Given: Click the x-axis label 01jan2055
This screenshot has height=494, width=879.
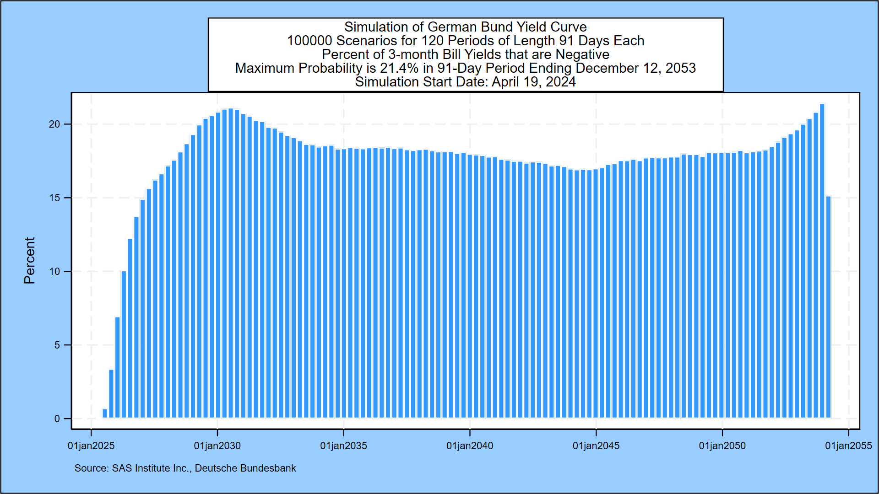Looking at the screenshot, I should coord(848,446).
